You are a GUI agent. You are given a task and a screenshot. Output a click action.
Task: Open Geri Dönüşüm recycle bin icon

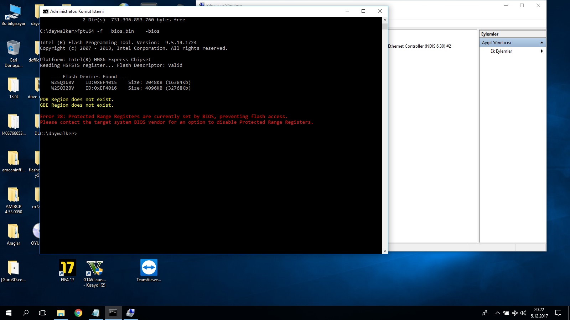point(14,53)
